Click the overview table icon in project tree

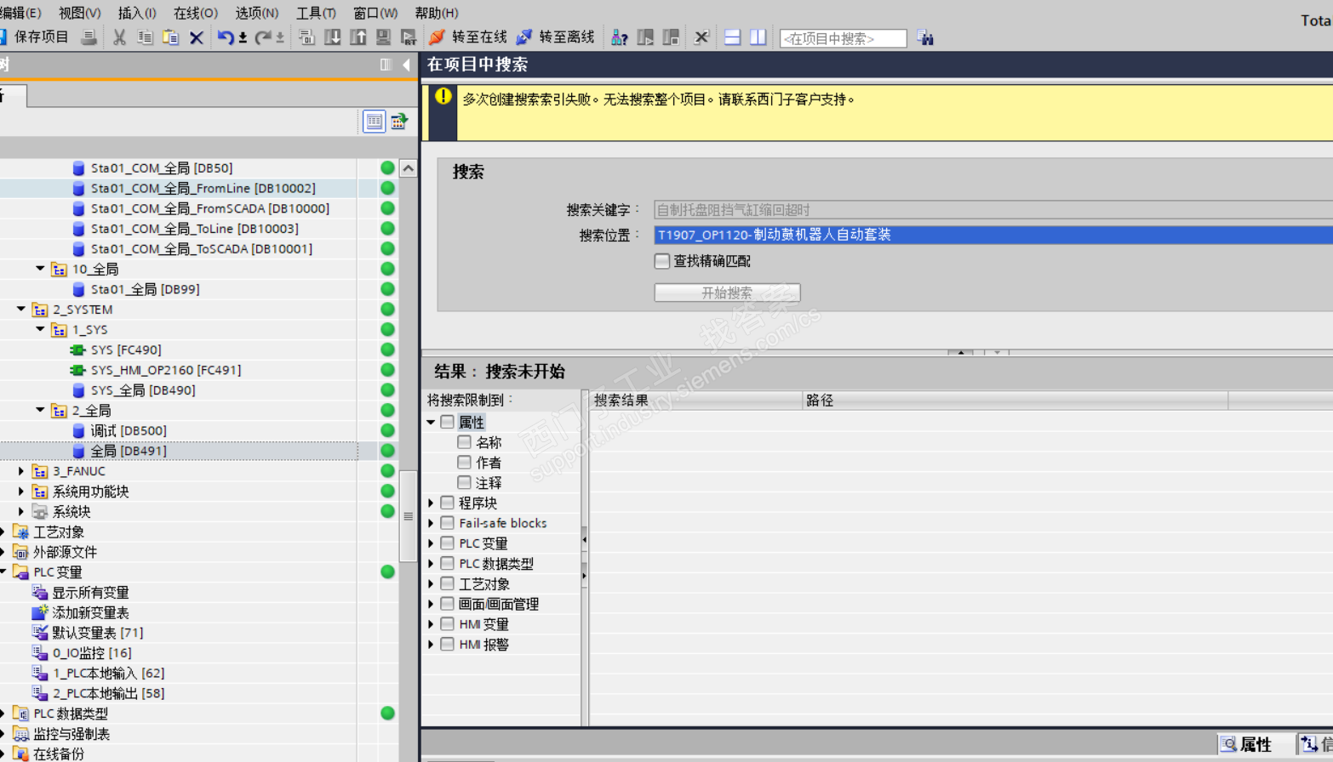tap(399, 122)
